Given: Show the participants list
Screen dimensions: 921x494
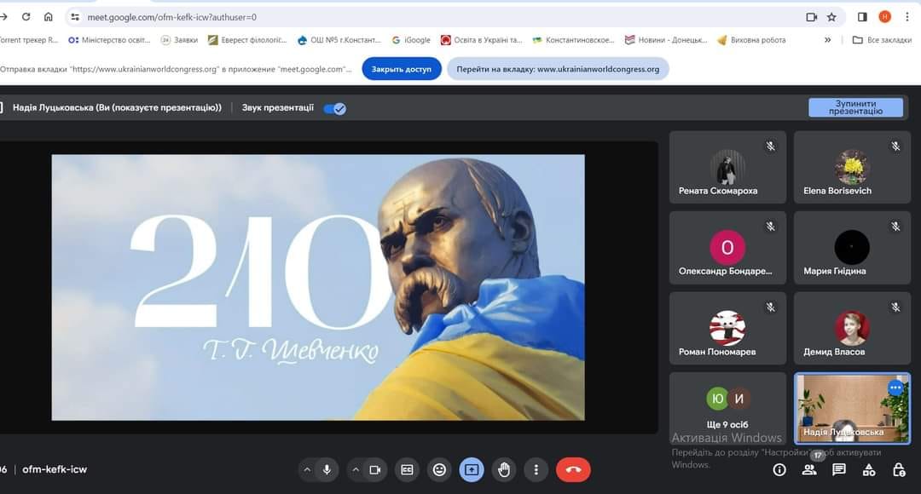Looking at the screenshot, I should [x=809, y=469].
